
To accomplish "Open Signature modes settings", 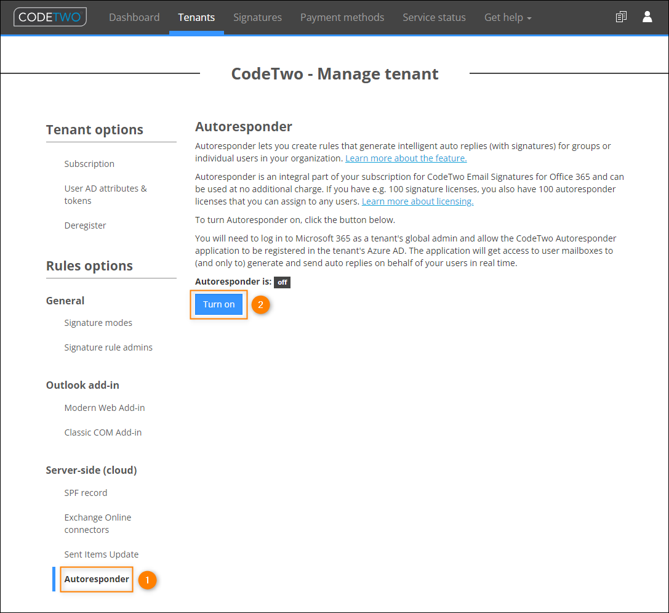I will point(98,322).
